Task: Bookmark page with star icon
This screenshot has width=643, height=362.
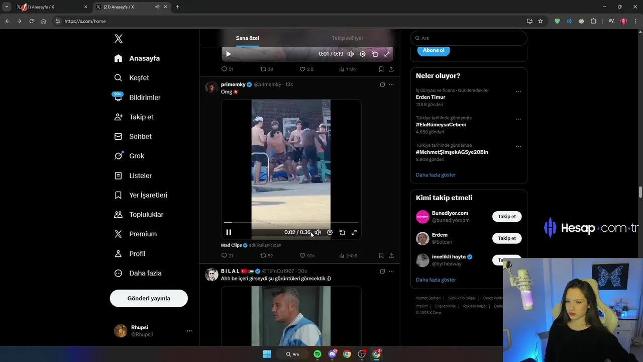Action: click(541, 21)
